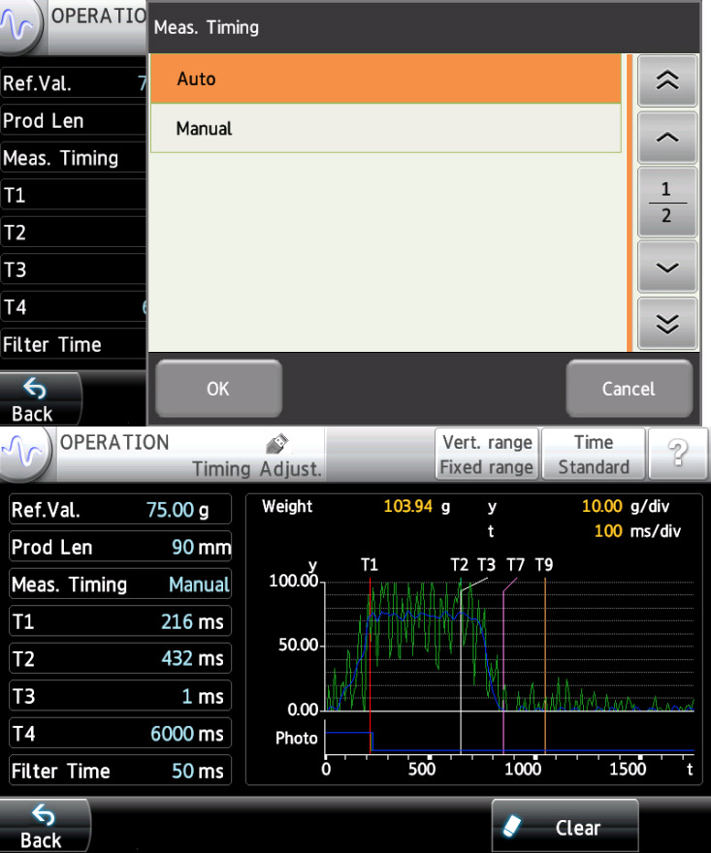711x853 pixels.
Task: Open help with the question mark icon
Action: coord(674,455)
